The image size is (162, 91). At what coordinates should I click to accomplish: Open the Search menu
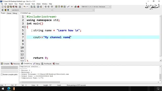pyautogui.click(x=11, y=4)
